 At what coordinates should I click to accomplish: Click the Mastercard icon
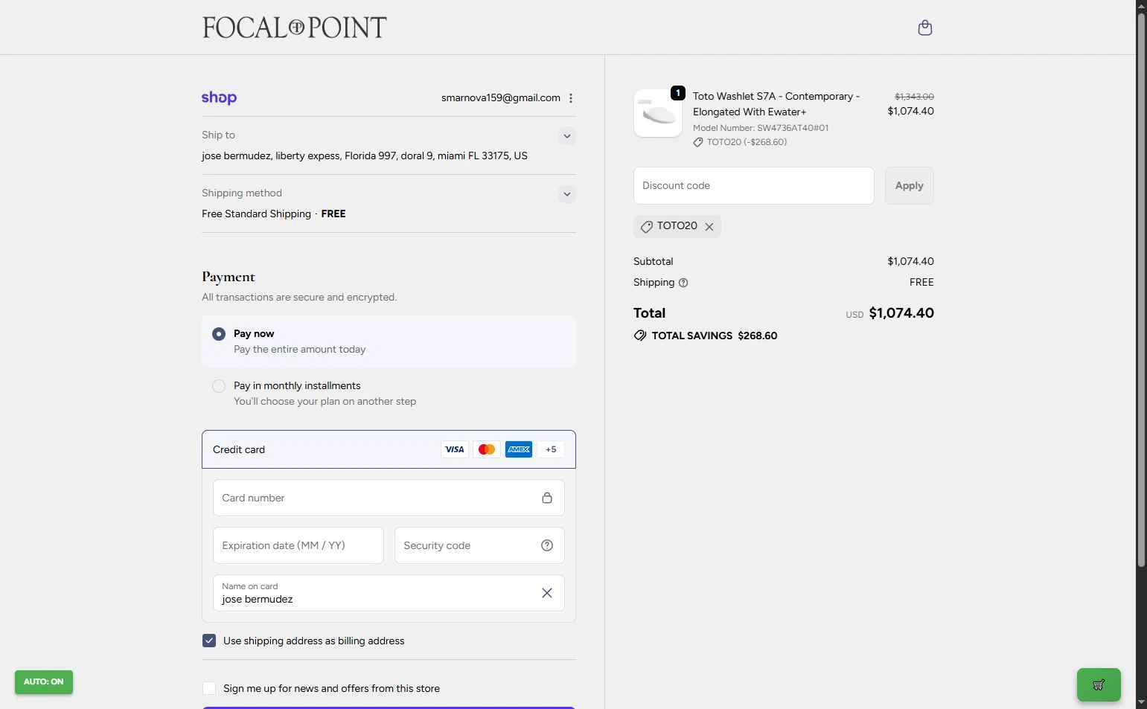click(487, 449)
